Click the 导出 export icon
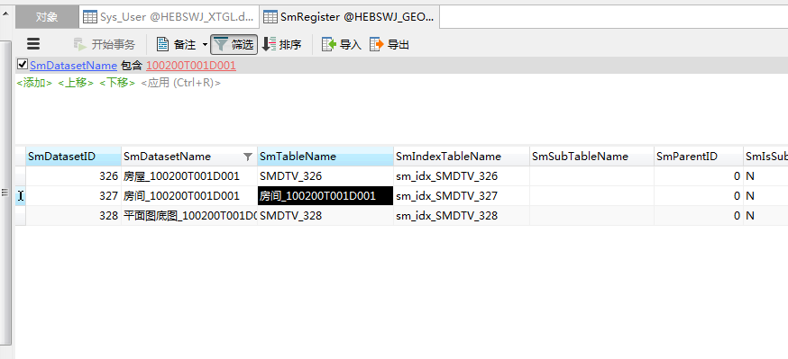This screenshot has width=788, height=359. coord(376,45)
